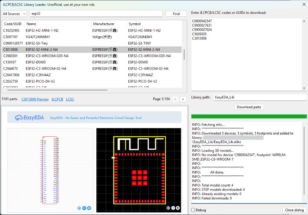Image resolution: width=308 pixels, height=215 pixels.
Task: Click the parts table vertical scrollbar
Action: (x=184, y=54)
